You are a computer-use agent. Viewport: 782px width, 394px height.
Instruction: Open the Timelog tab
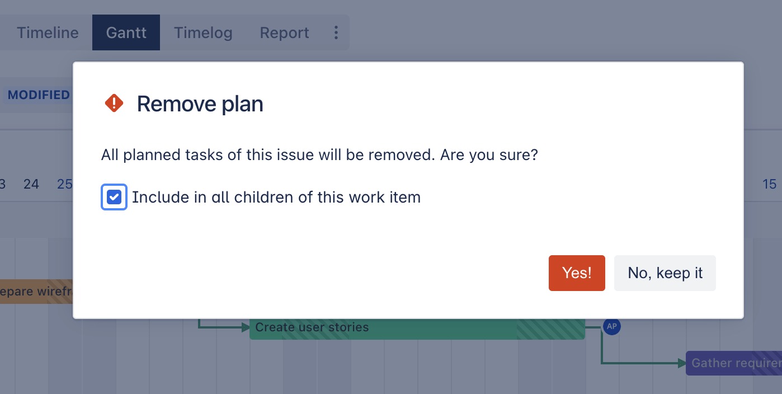202,32
